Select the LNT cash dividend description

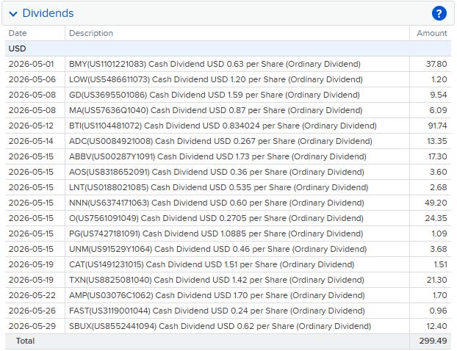point(219,187)
